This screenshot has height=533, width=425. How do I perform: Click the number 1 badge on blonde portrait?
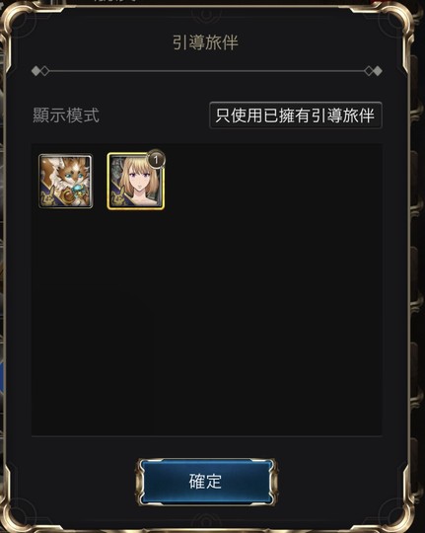[156, 159]
